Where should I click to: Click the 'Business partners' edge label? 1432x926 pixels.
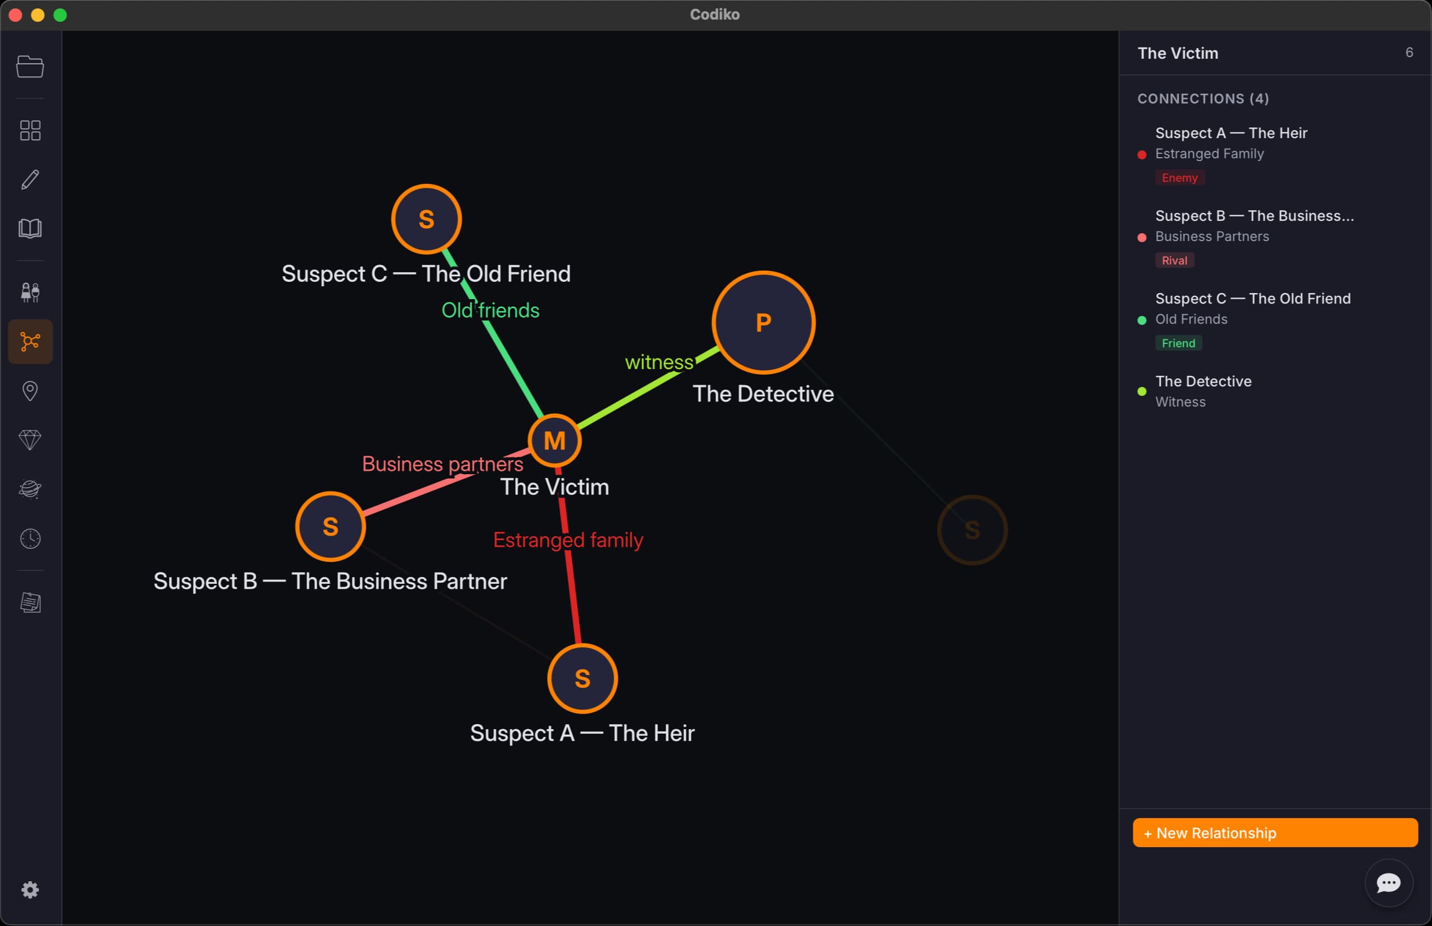(x=442, y=464)
